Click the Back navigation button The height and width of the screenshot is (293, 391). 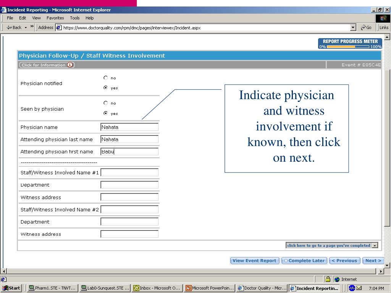[14, 27]
